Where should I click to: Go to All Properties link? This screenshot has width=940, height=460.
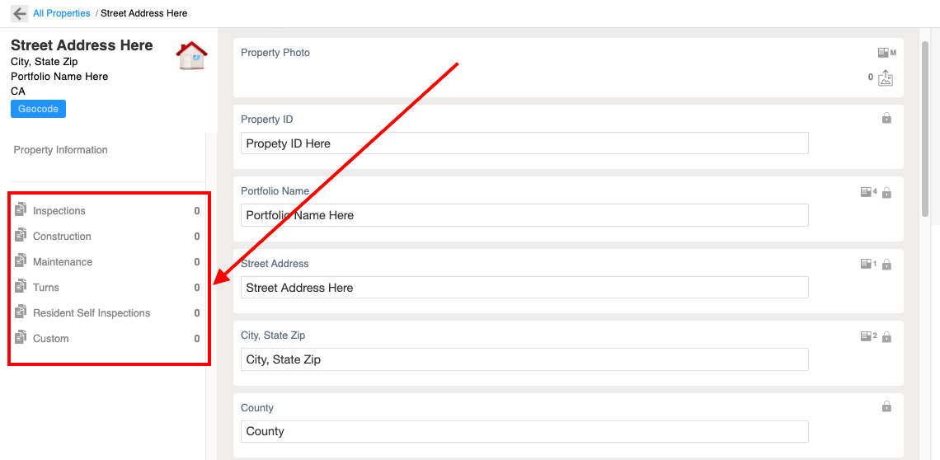62,13
